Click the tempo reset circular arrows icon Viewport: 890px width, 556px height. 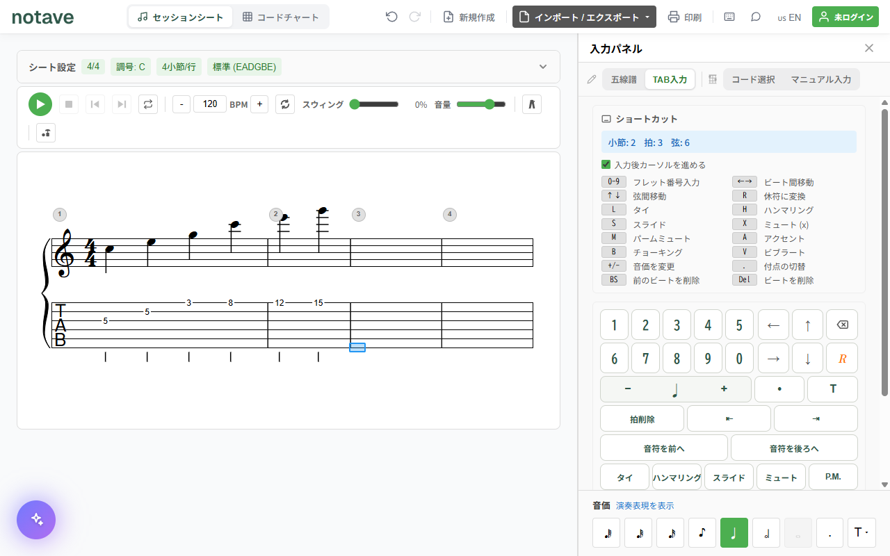coord(285,104)
